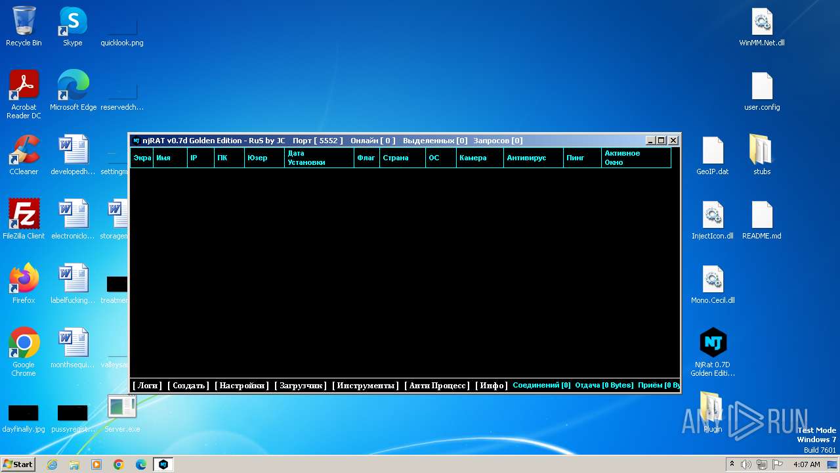Screen dimensions: 840x473
Task: Open the Plugin folder on desktop
Action: tap(713, 412)
